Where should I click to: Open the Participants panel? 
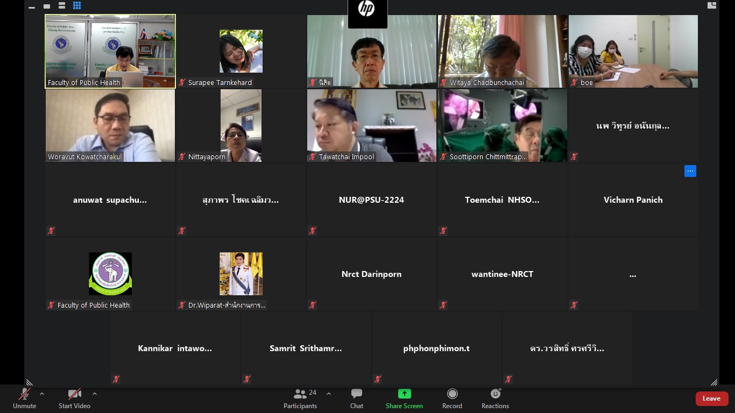pos(300,398)
